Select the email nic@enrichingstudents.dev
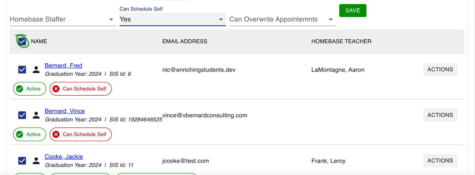 point(199,70)
